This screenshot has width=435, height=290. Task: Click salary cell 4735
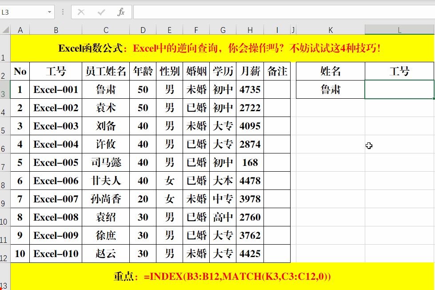click(250, 89)
